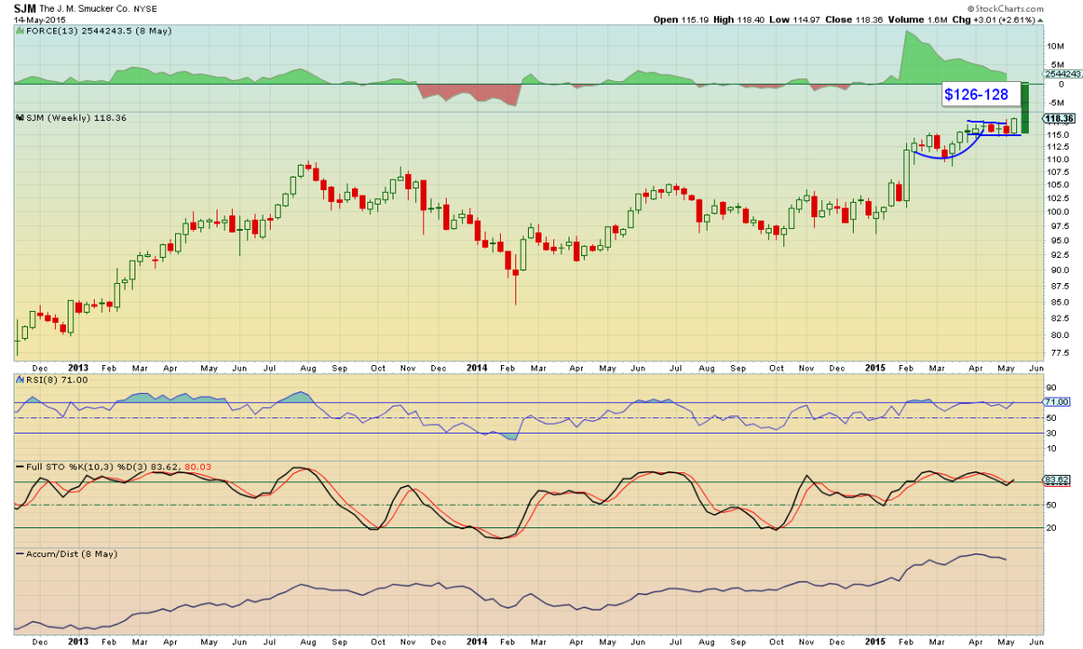Click the 30 label on RSI axis
This screenshot has width=1083, height=649.
pos(1051,434)
